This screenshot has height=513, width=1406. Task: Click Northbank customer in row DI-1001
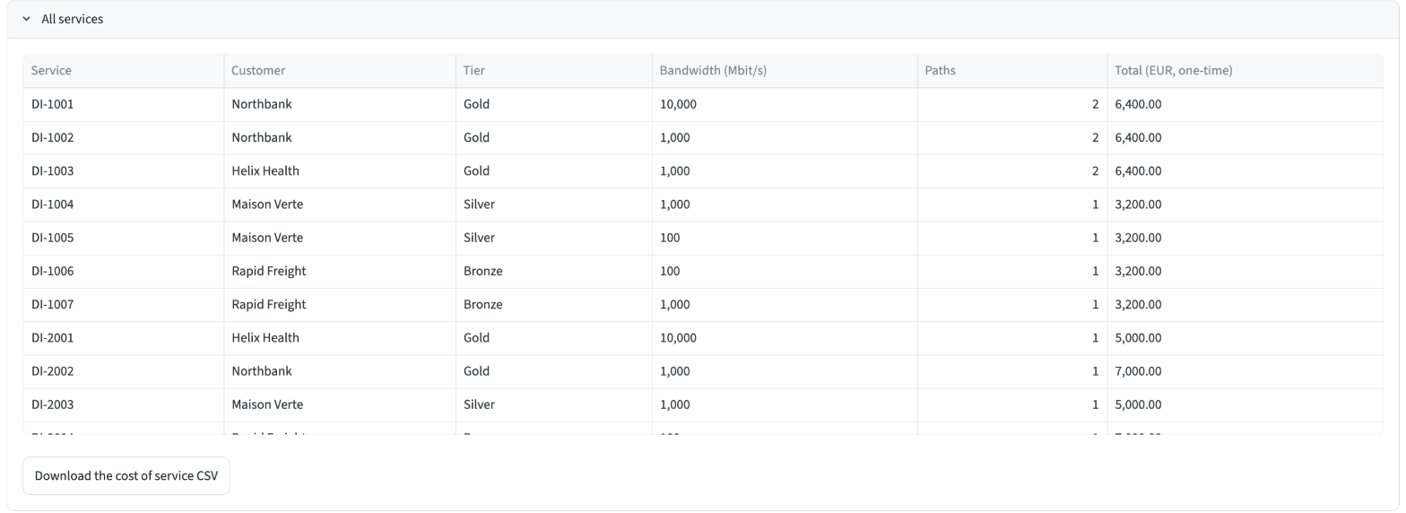pos(340,104)
